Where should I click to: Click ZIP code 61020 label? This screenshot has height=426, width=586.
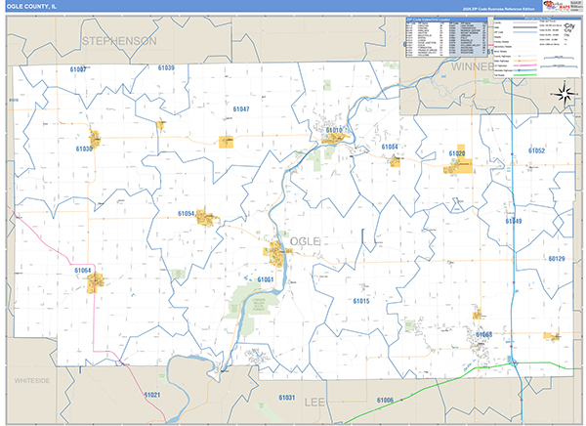[457, 153]
